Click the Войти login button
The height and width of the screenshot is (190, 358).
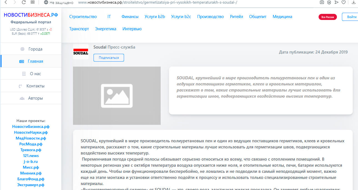point(350,17)
